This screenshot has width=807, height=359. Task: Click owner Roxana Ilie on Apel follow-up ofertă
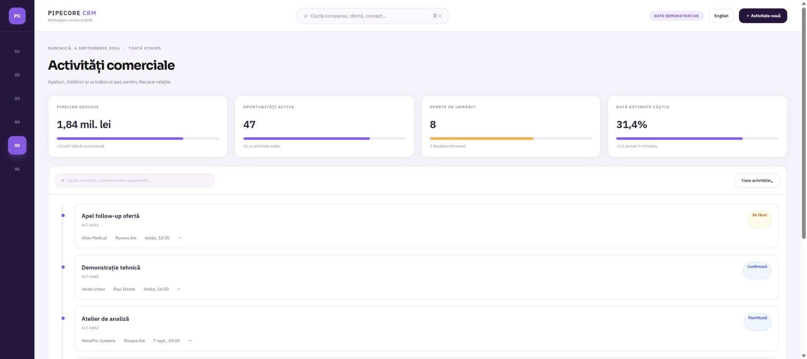pos(126,238)
